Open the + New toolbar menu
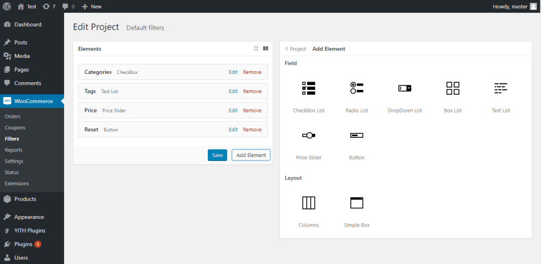The height and width of the screenshot is (264, 541). (92, 7)
